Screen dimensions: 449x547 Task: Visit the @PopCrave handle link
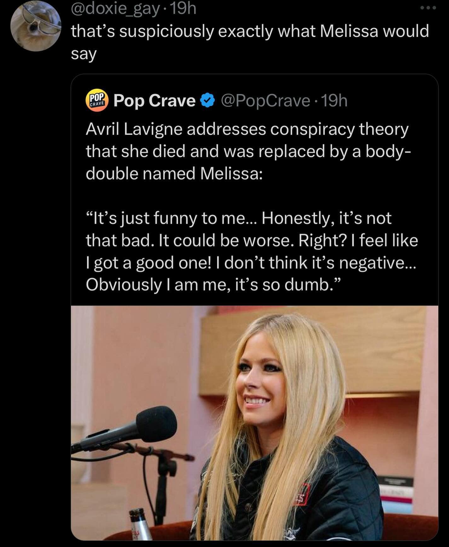266,101
